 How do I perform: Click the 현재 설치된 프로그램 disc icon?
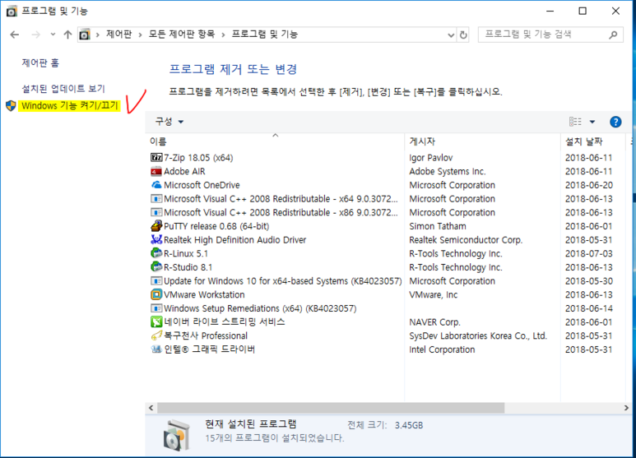tap(176, 436)
